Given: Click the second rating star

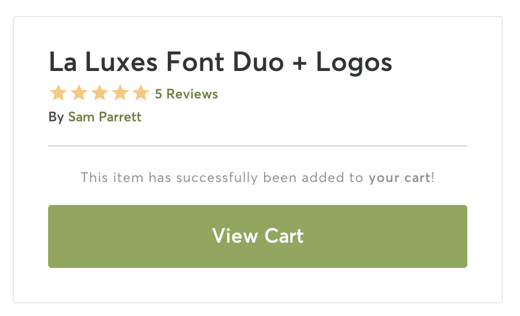Looking at the screenshot, I should (x=79, y=93).
